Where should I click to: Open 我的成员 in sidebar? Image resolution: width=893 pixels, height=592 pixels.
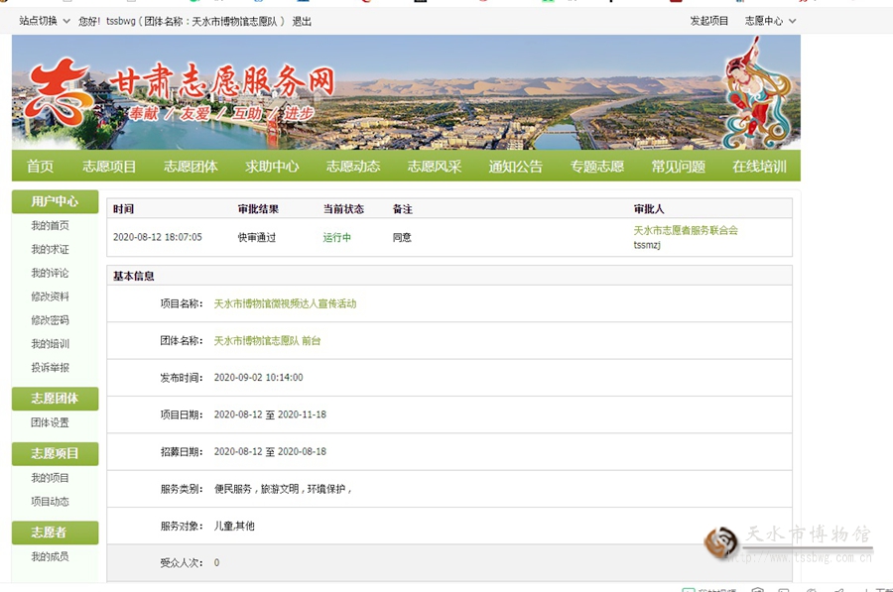pyautogui.click(x=51, y=556)
